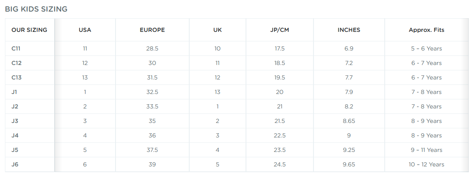Image resolution: width=475 pixels, height=178 pixels.
Task: Click the EUROPE column header
Action: coord(152,30)
